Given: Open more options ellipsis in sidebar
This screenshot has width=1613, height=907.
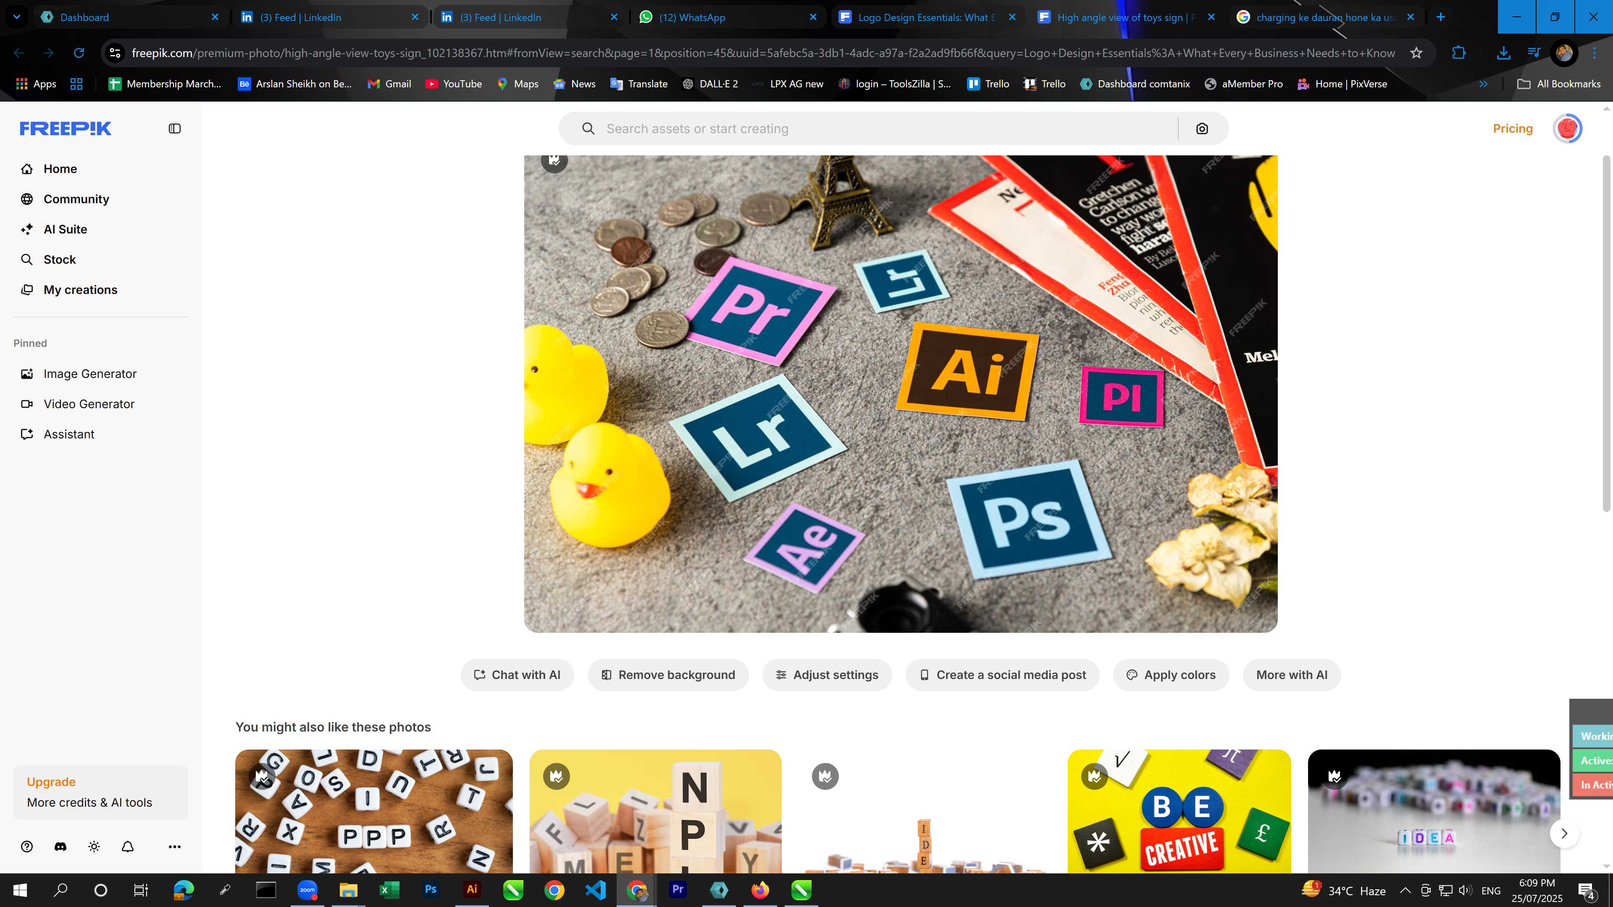Looking at the screenshot, I should coord(175,846).
